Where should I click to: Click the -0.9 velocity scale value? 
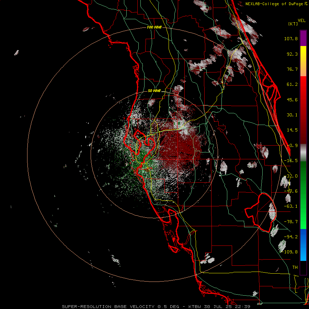point(292,146)
